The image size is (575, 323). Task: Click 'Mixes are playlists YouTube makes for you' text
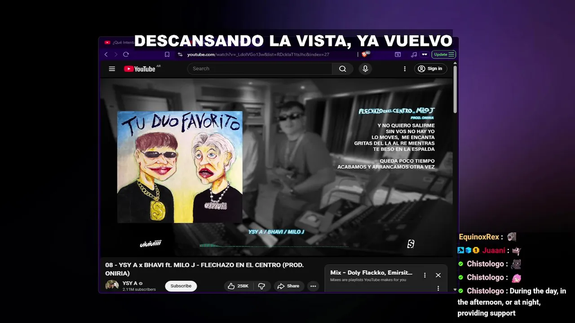(x=368, y=280)
